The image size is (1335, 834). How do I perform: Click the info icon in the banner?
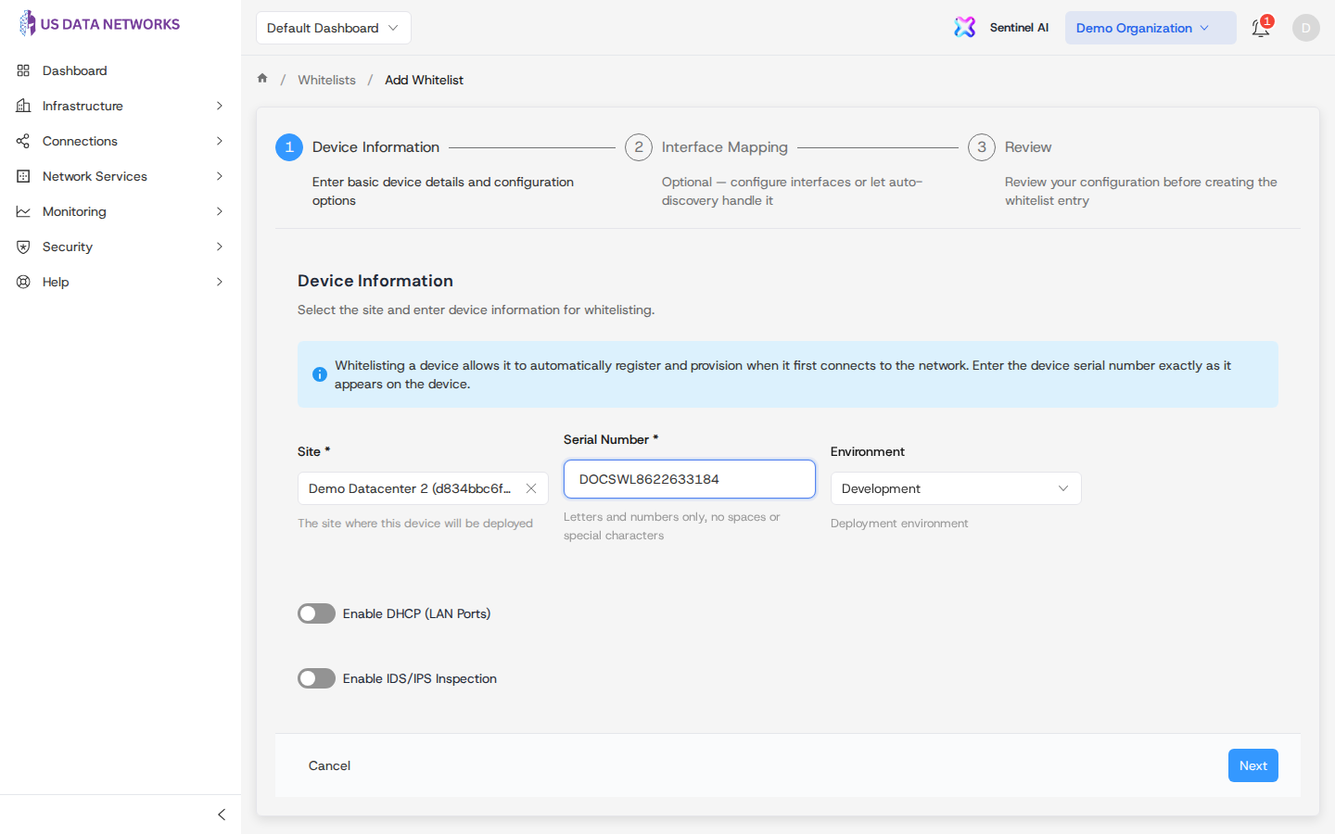point(320,374)
